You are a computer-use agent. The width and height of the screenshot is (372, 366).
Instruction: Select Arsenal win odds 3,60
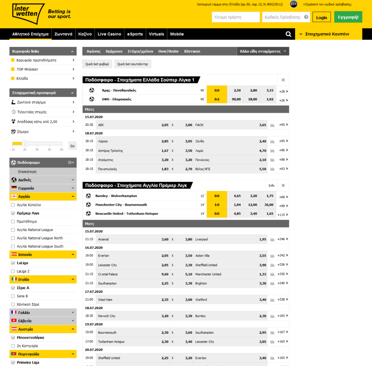click(165, 240)
